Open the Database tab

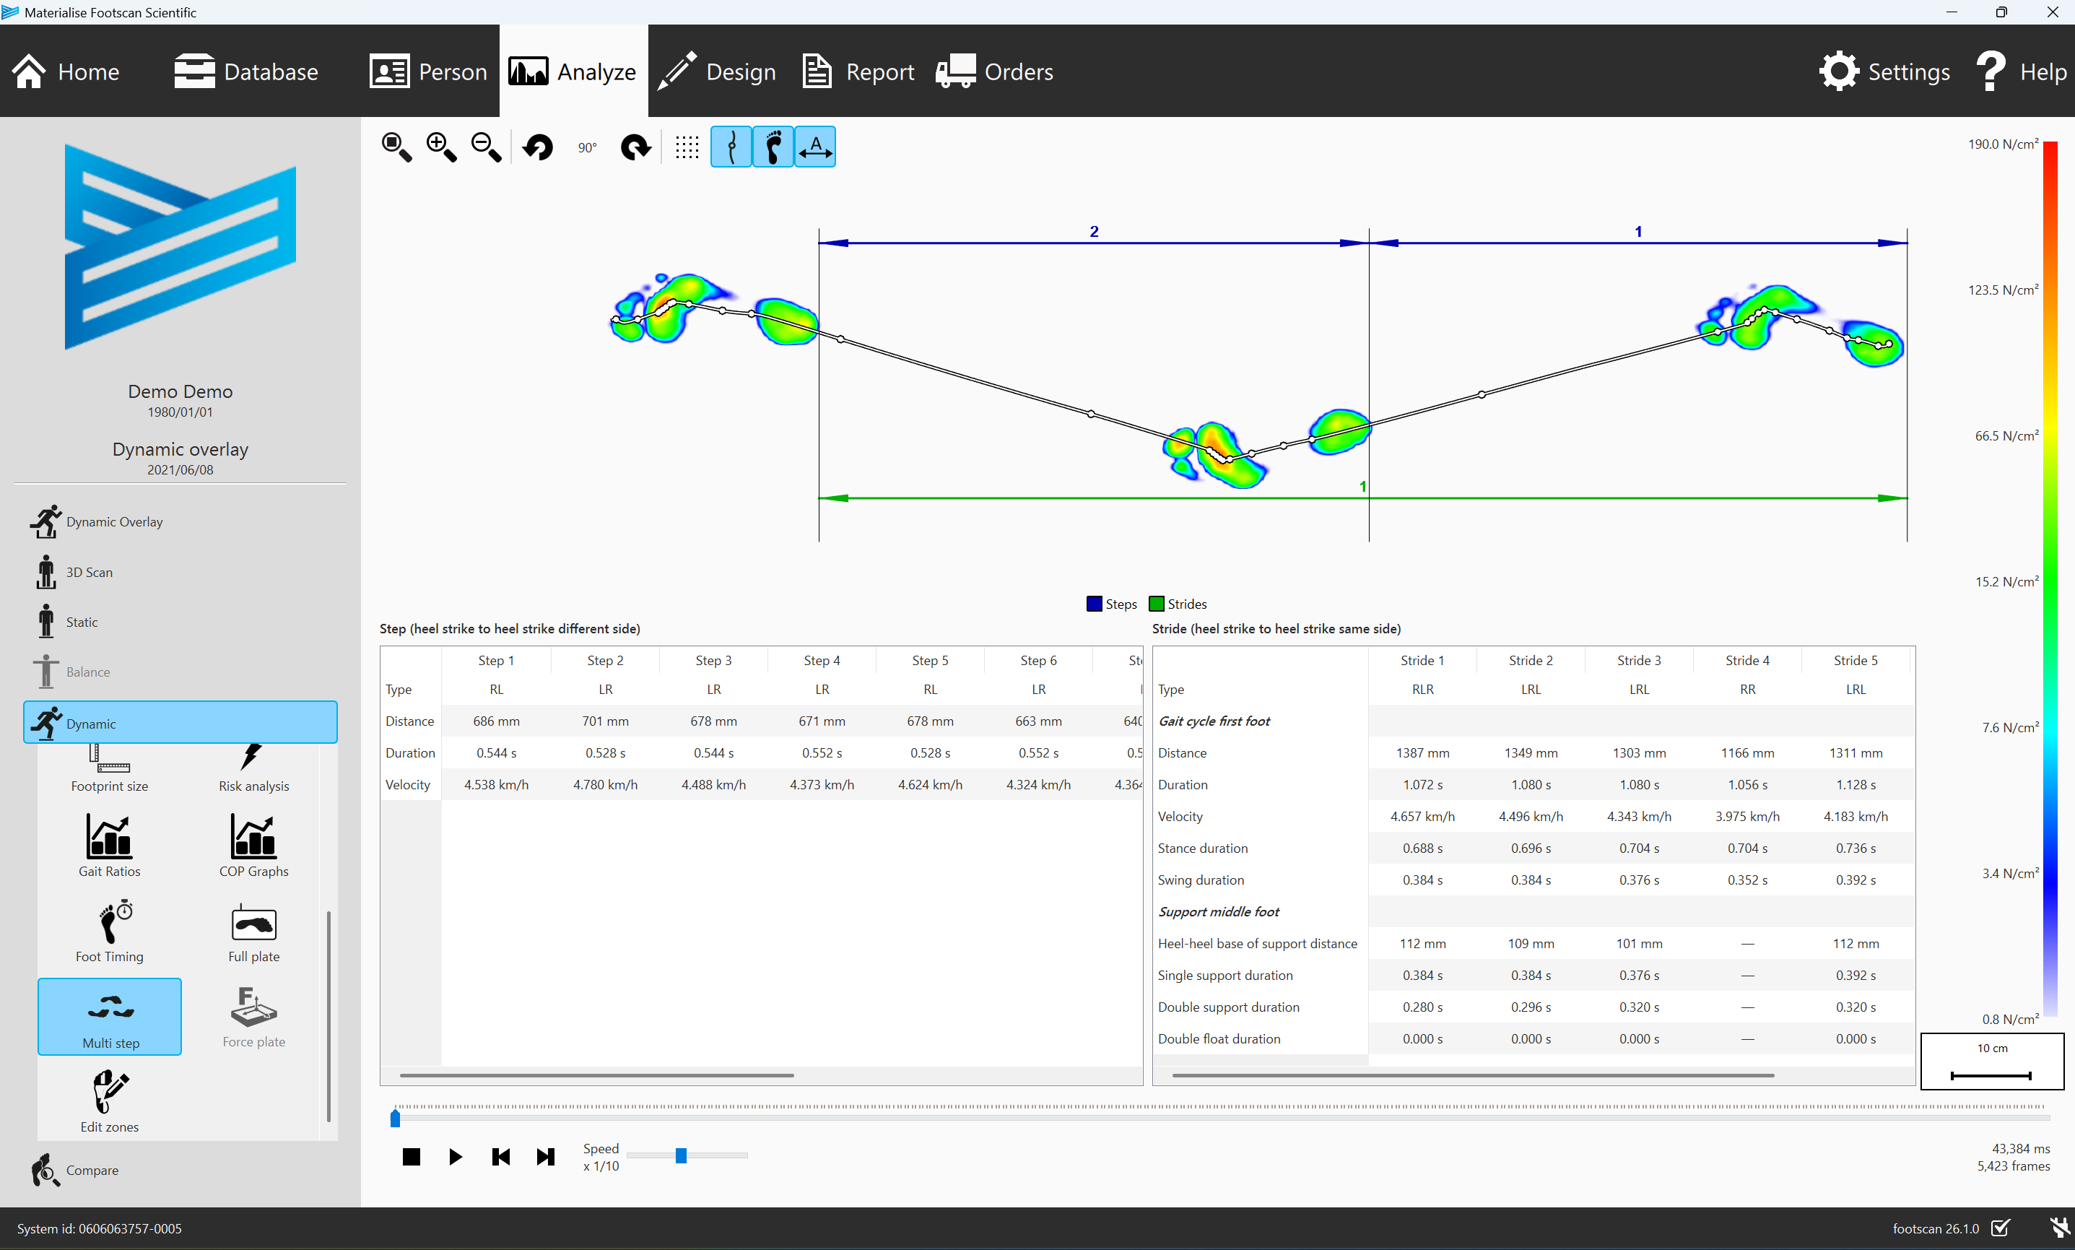246,71
